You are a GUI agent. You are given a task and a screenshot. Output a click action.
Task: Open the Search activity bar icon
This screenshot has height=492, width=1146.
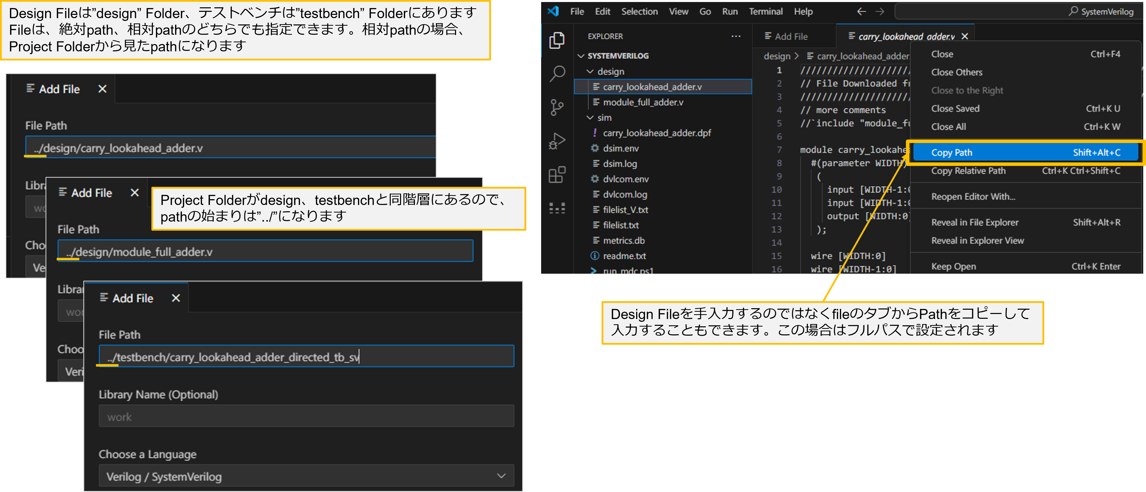pos(556,73)
